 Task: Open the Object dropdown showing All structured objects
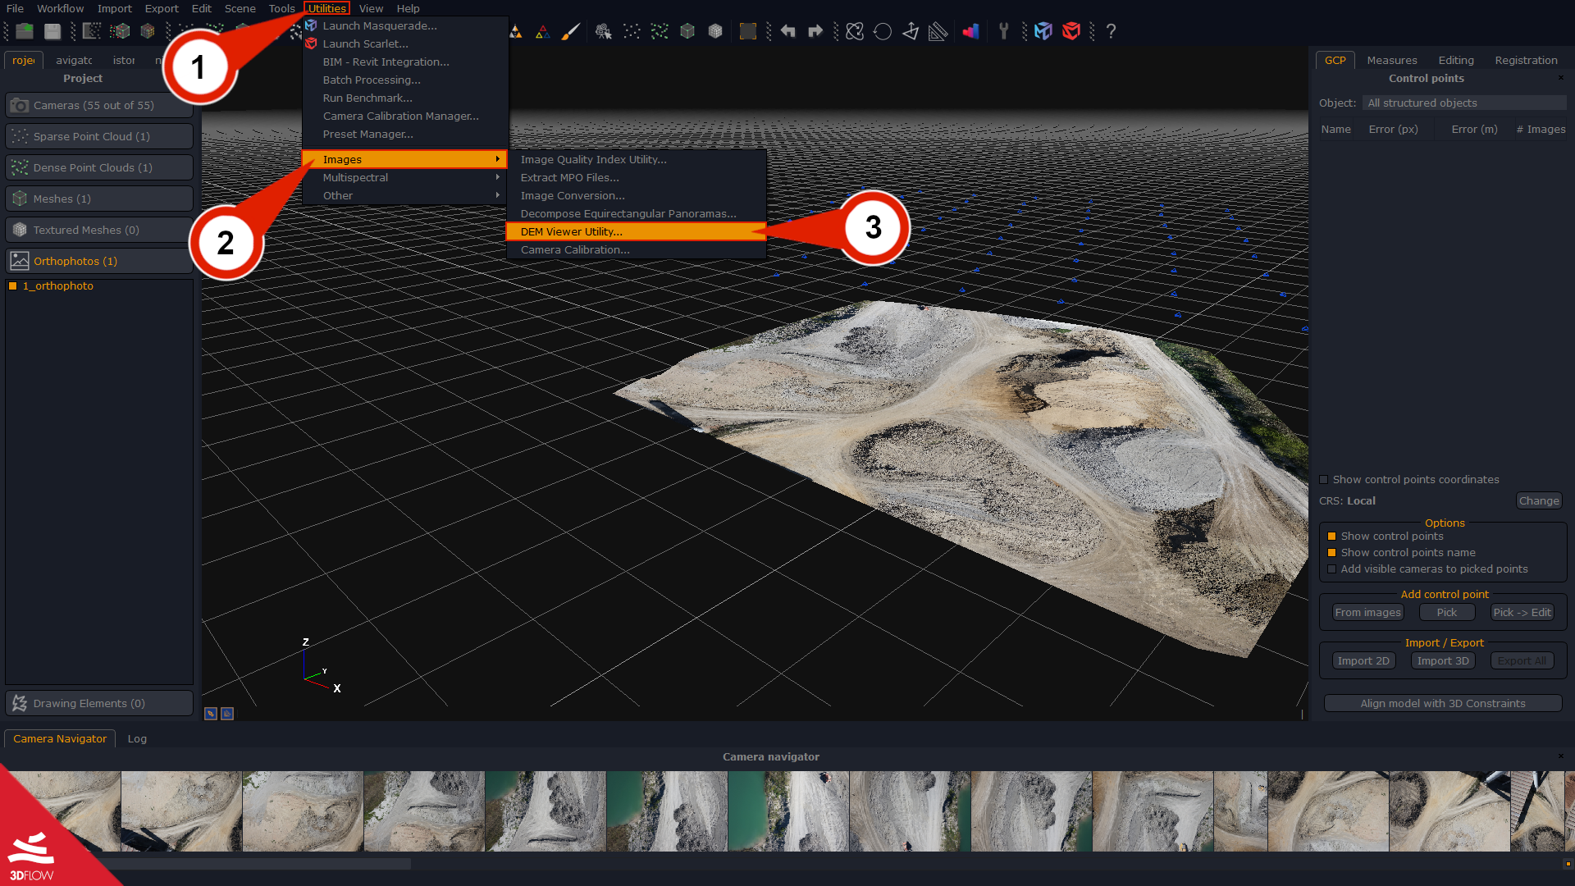tap(1464, 103)
